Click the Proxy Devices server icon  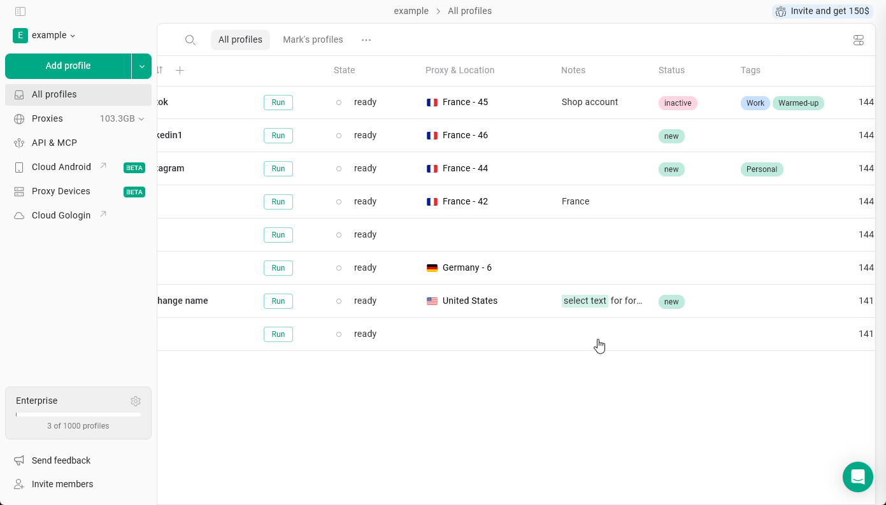[19, 192]
